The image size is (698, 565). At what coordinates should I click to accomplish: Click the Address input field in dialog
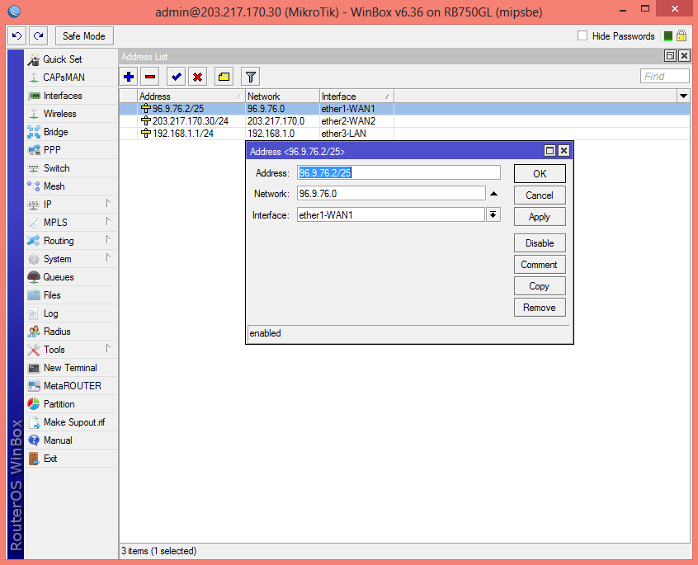tap(399, 172)
